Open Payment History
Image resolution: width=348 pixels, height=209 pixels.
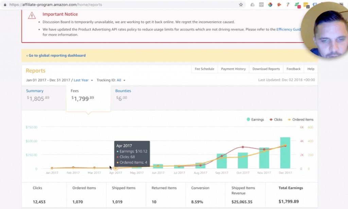tap(233, 69)
